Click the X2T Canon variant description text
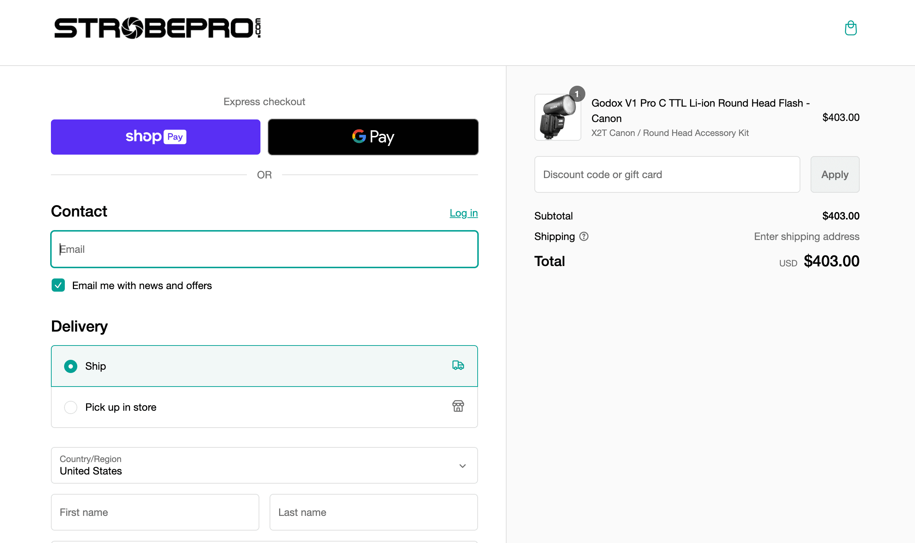Screen dimensions: 915x543 670,133
